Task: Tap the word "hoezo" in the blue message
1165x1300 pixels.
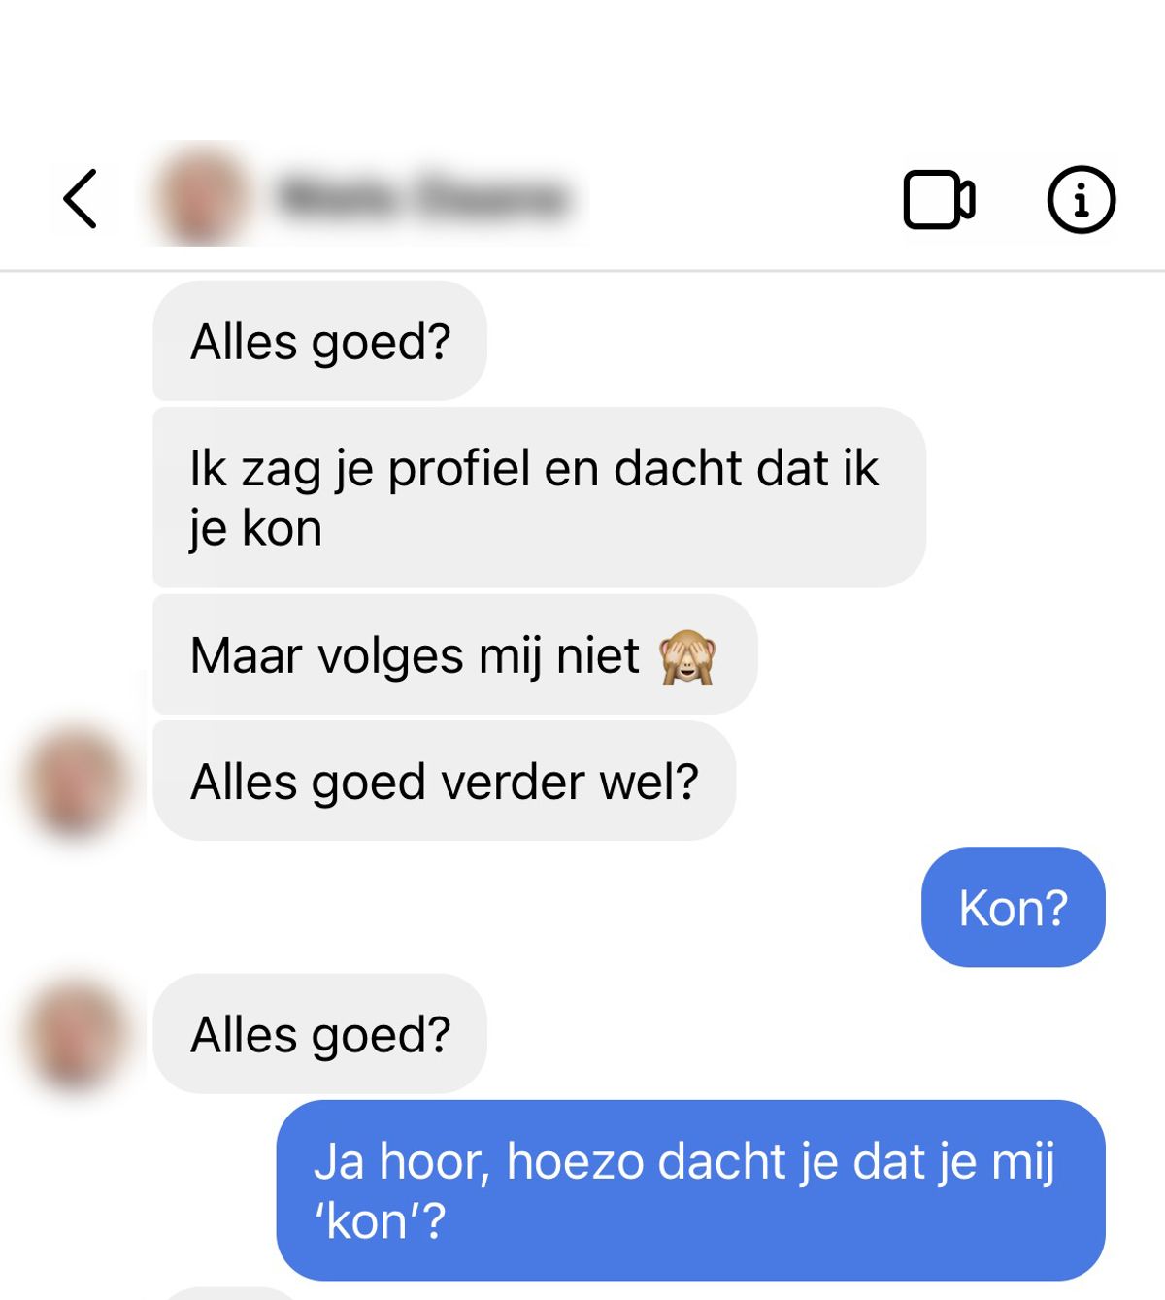Action: [x=575, y=1162]
